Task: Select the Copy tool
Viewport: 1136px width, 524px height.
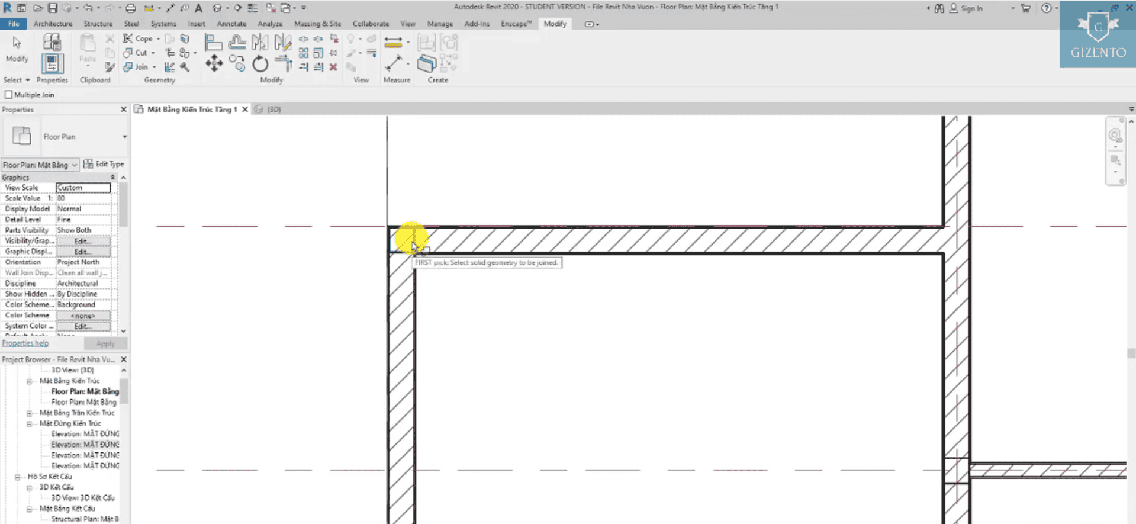Action: coord(237,63)
